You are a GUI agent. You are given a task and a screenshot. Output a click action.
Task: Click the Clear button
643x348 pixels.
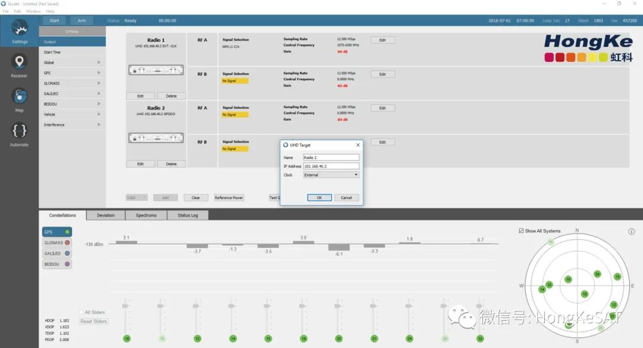tap(196, 198)
